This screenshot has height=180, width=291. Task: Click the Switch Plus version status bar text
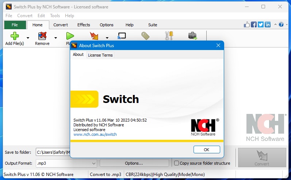[x=39, y=175]
